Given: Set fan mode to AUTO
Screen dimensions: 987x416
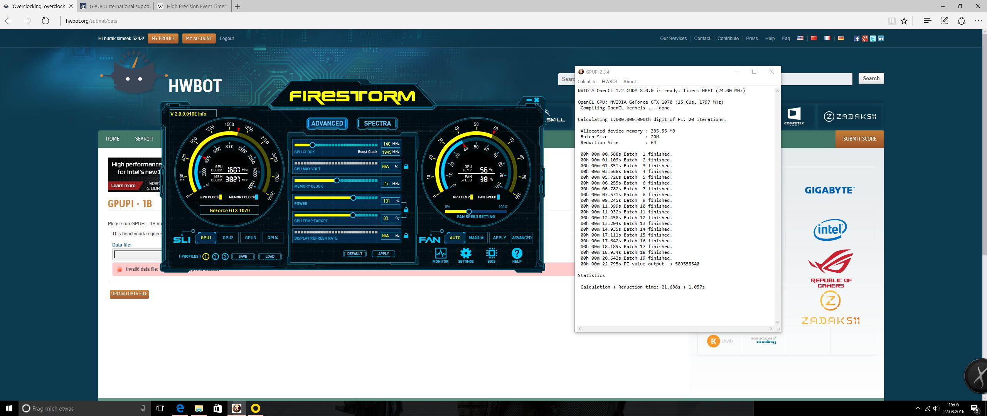Looking at the screenshot, I should 455,238.
